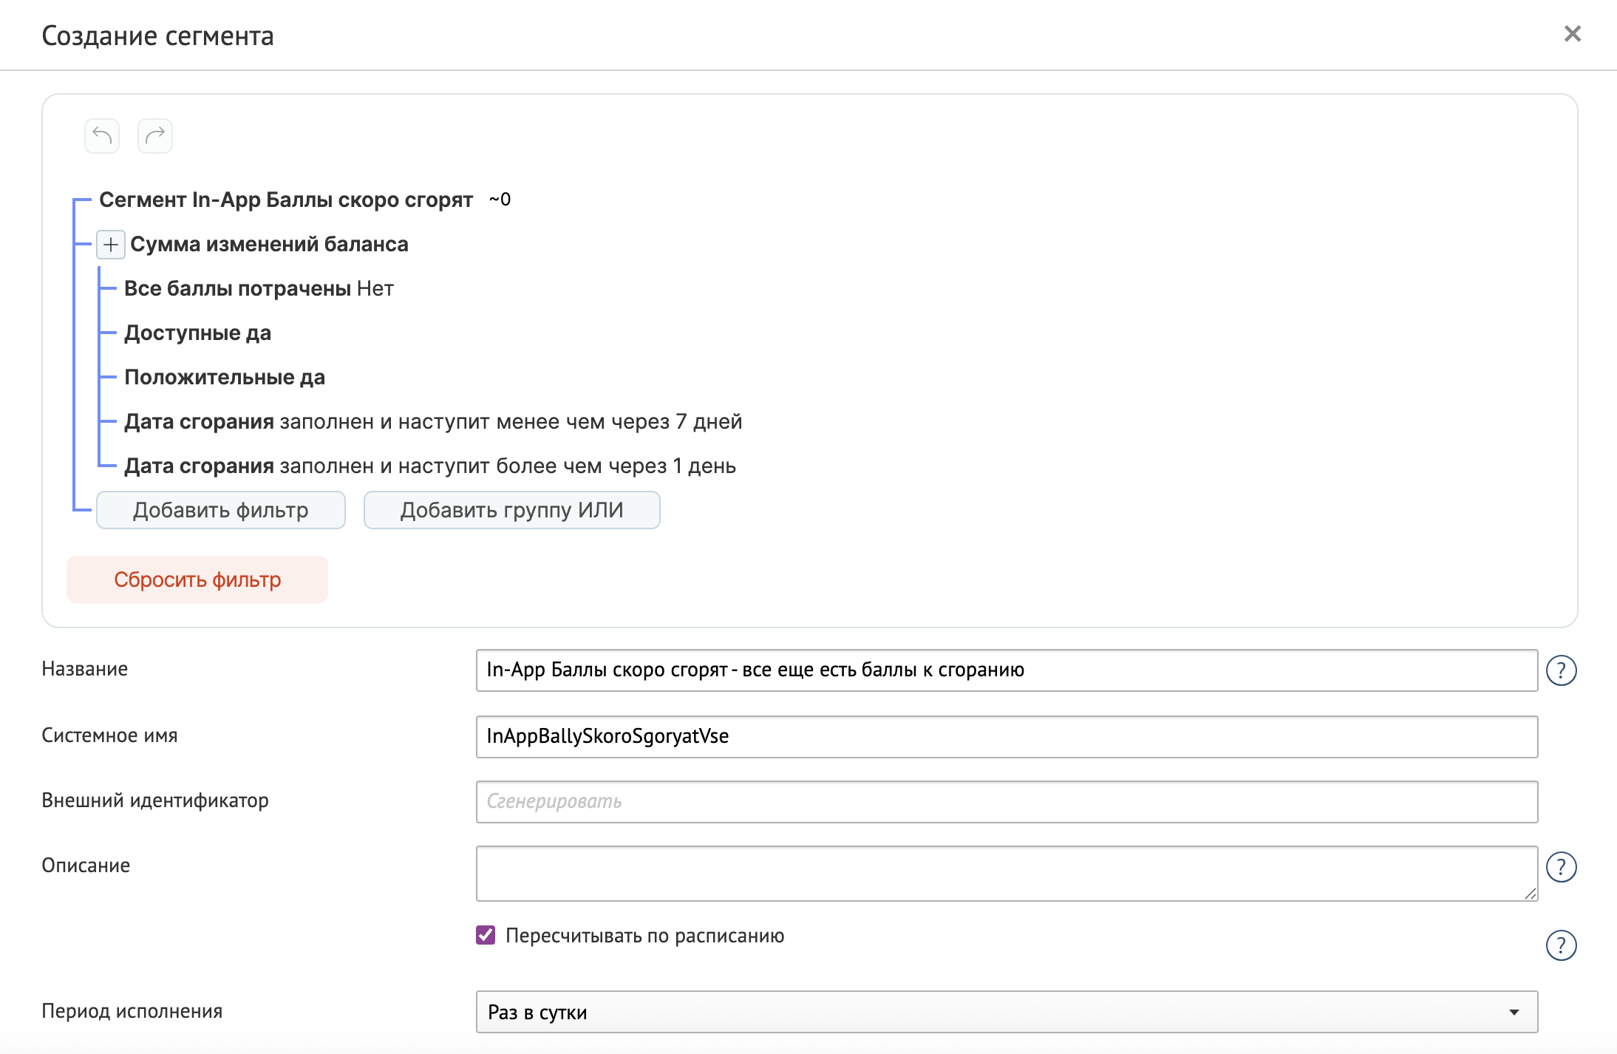The height and width of the screenshot is (1054, 1617).
Task: Focus the Название input field
Action: (1007, 670)
